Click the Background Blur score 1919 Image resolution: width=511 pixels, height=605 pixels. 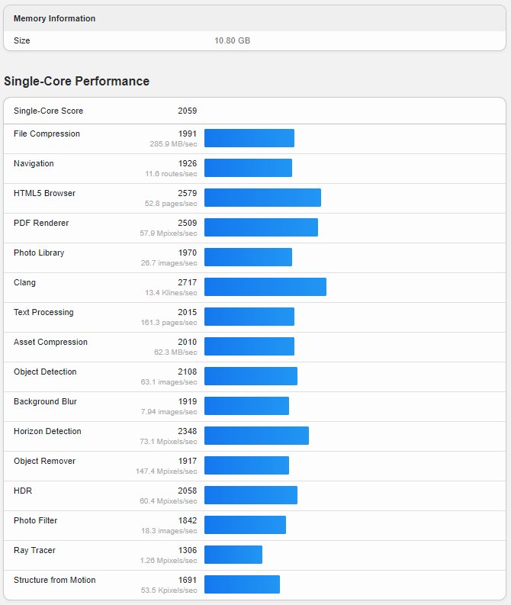point(187,401)
